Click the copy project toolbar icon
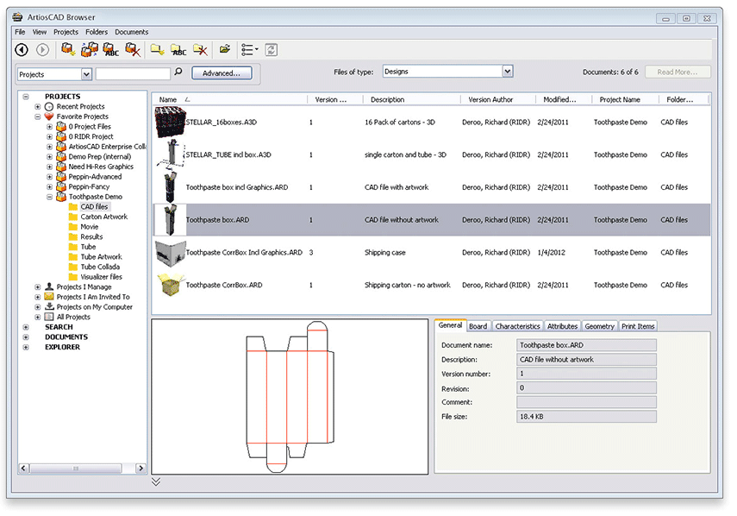Viewport: 737px width, 516px height. (x=90, y=49)
